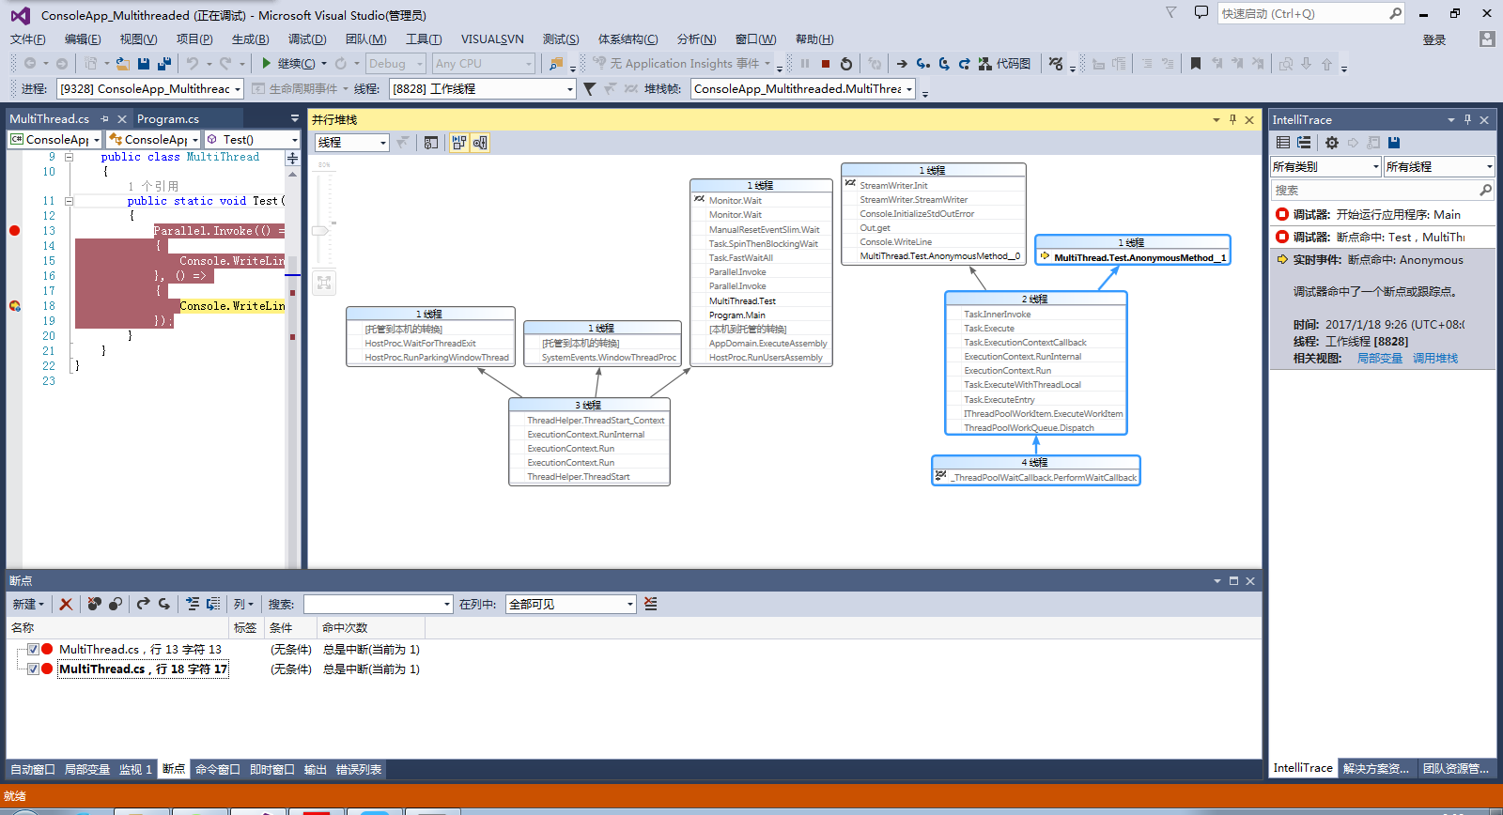The width and height of the screenshot is (1503, 815).
Task: Click the breakpoint dot on line 13
Action: [x=14, y=231]
